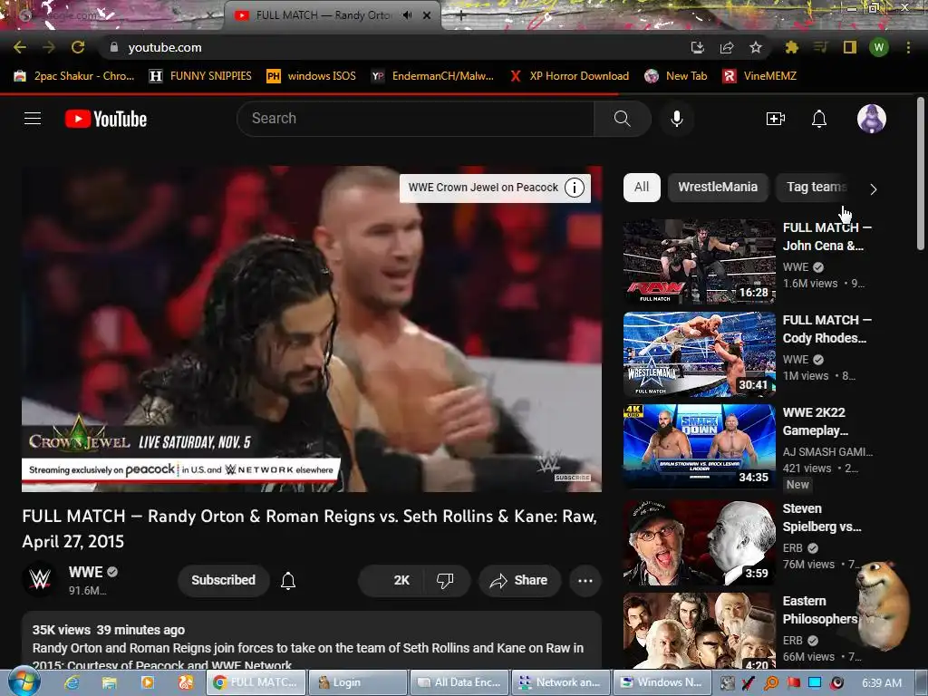This screenshot has width=928, height=696.
Task: Click the youtube.com address bar
Action: coord(391,47)
